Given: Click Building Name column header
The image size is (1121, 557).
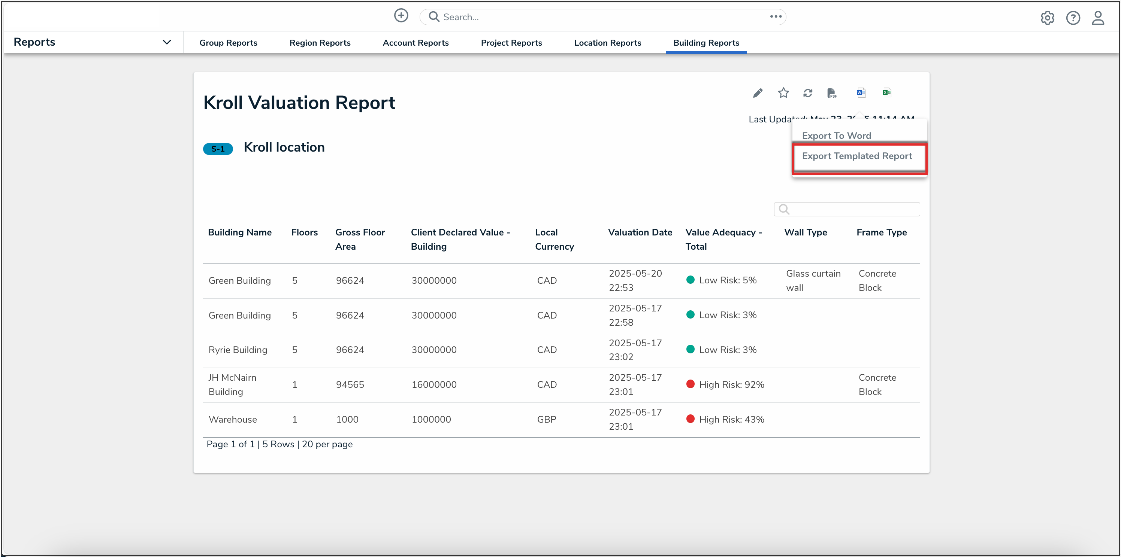Looking at the screenshot, I should tap(240, 232).
